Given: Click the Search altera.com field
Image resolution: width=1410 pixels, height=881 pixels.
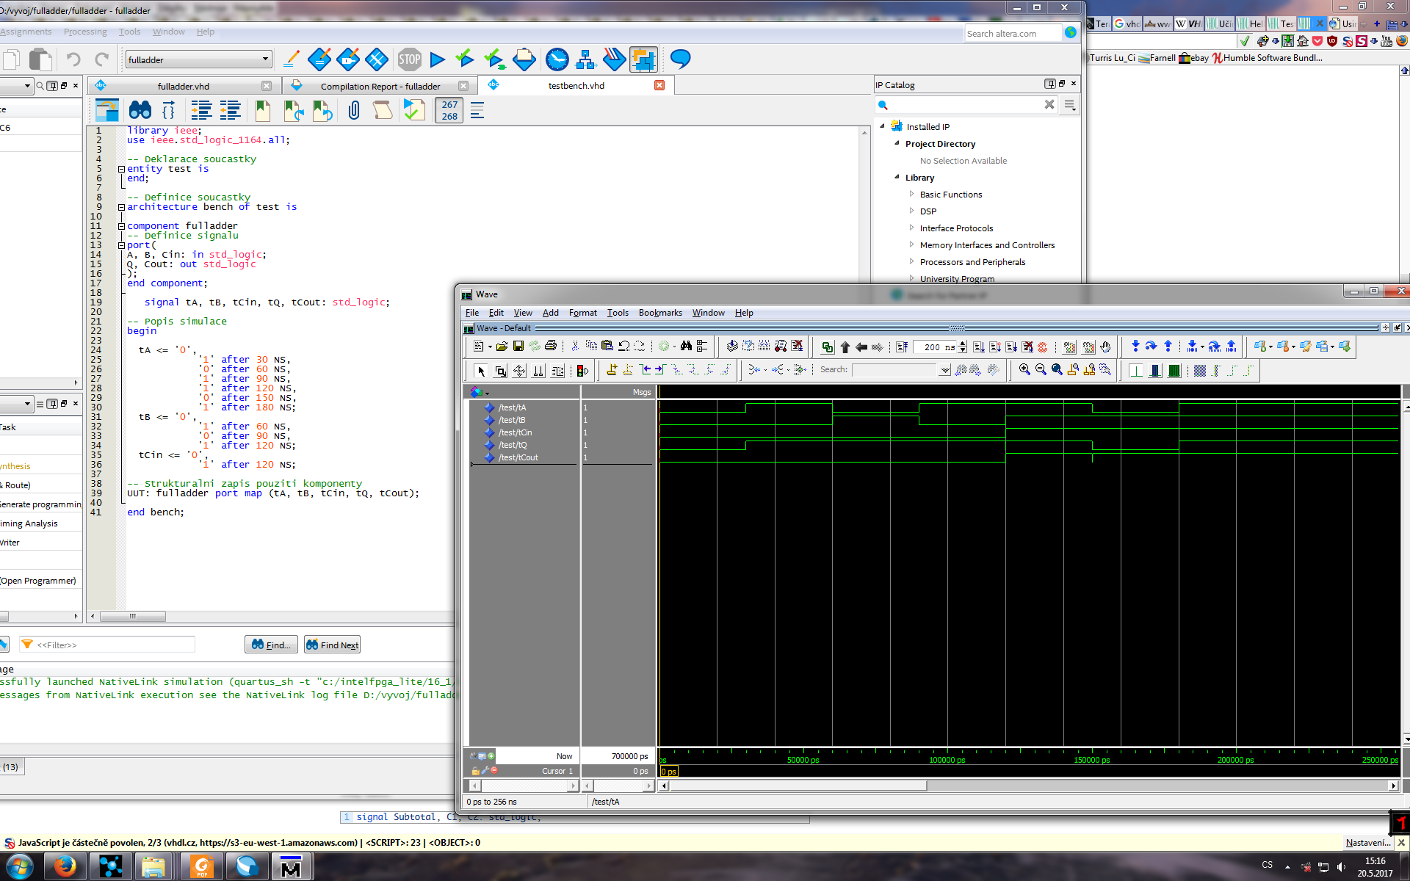Looking at the screenshot, I should pos(1012,34).
